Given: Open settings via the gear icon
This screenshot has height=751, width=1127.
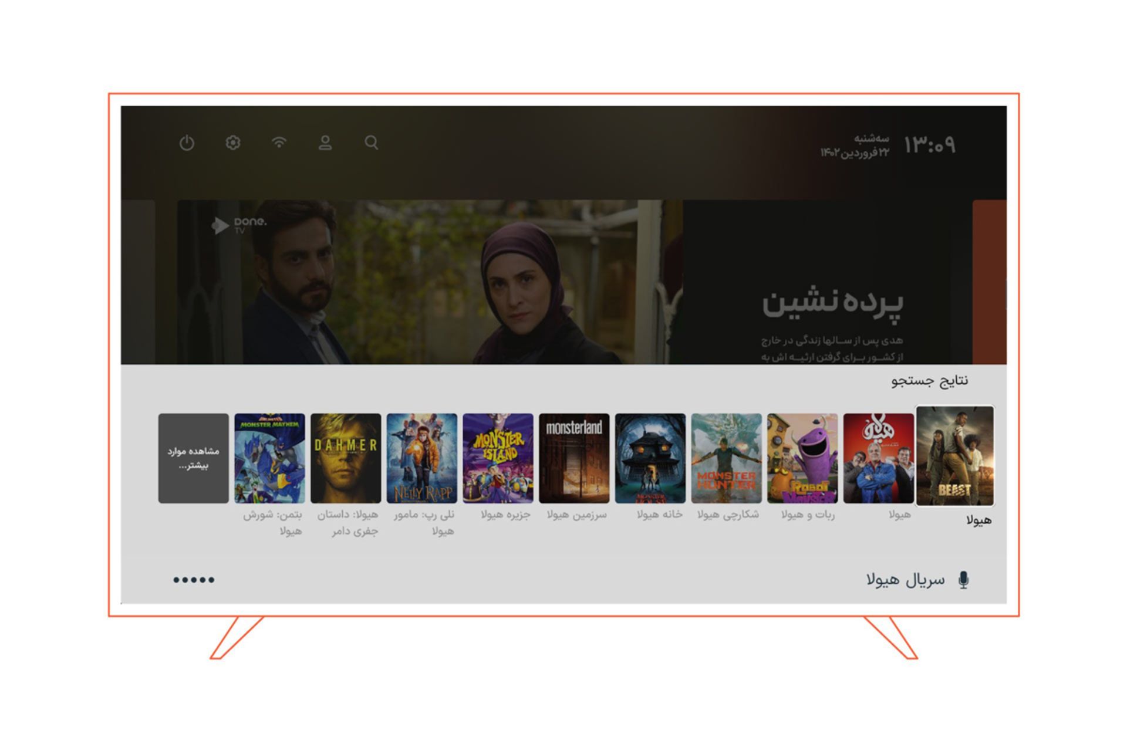Looking at the screenshot, I should [x=233, y=143].
